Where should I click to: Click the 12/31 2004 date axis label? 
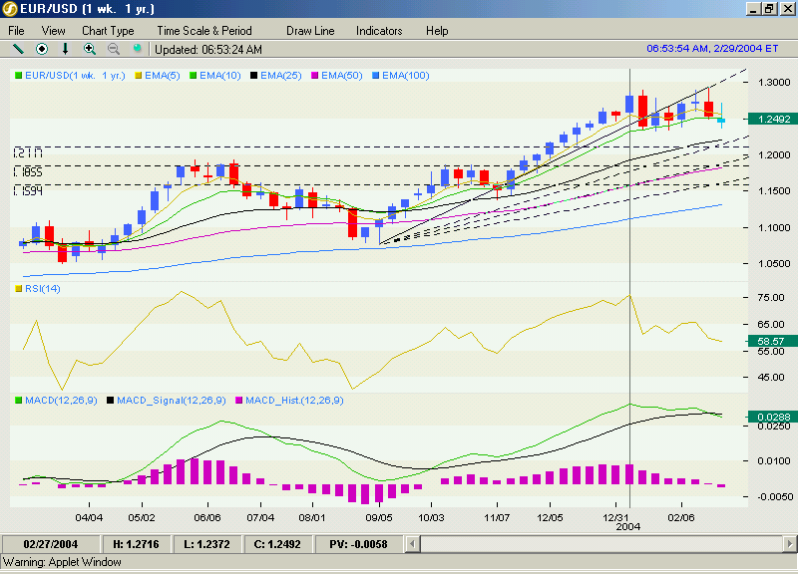click(x=621, y=522)
